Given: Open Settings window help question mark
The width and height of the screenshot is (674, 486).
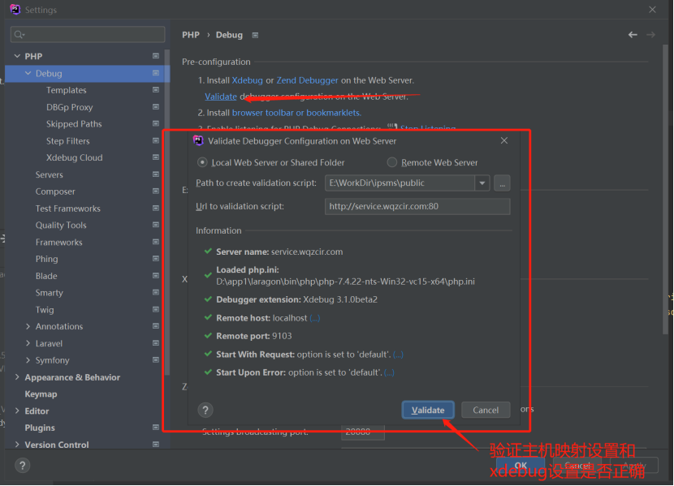Looking at the screenshot, I should click(23, 465).
